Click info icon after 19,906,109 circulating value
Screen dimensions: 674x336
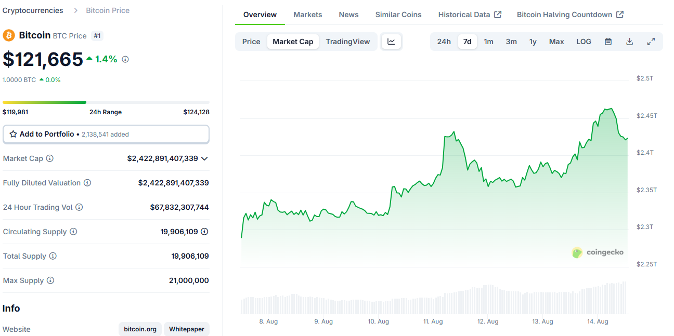[204, 232]
